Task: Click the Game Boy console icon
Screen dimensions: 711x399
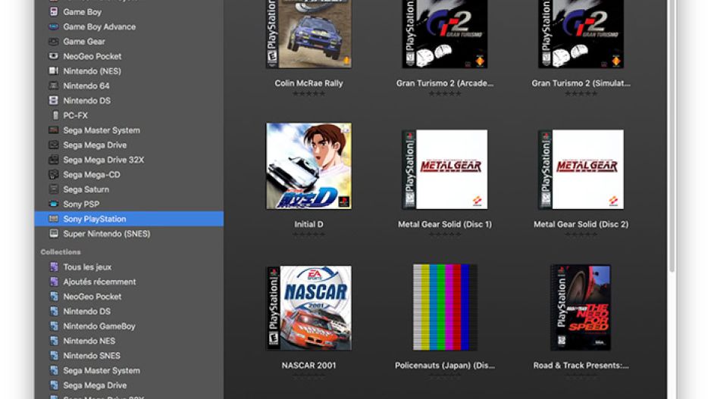Action: click(54, 12)
